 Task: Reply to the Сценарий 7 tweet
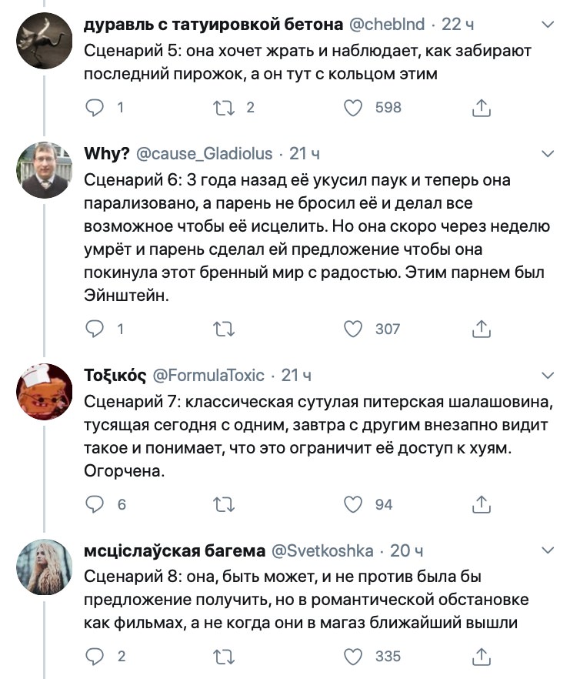pyautogui.click(x=93, y=504)
